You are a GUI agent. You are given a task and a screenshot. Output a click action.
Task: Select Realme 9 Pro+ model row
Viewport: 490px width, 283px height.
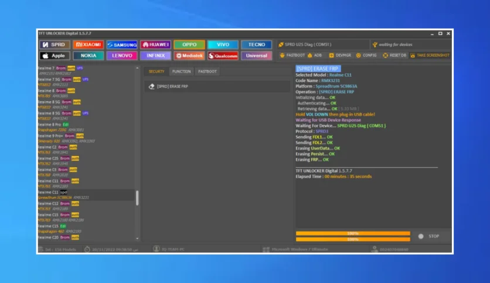[x=86, y=138]
